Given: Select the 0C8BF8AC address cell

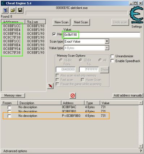Looking at the screenshot, I should click(x=69, y=107).
